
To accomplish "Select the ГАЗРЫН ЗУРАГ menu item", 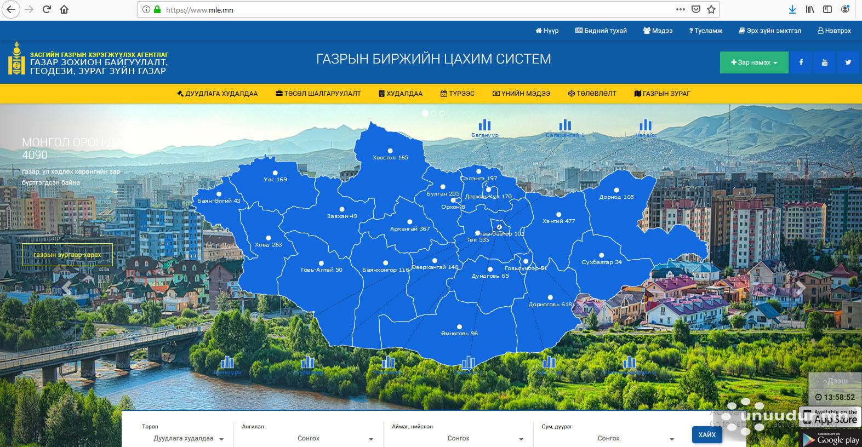I will tap(662, 94).
